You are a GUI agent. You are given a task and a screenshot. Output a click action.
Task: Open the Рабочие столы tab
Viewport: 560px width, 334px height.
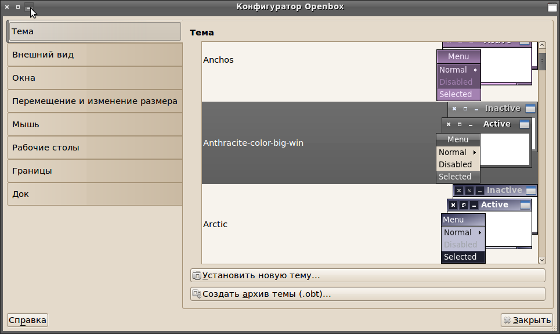pos(95,148)
